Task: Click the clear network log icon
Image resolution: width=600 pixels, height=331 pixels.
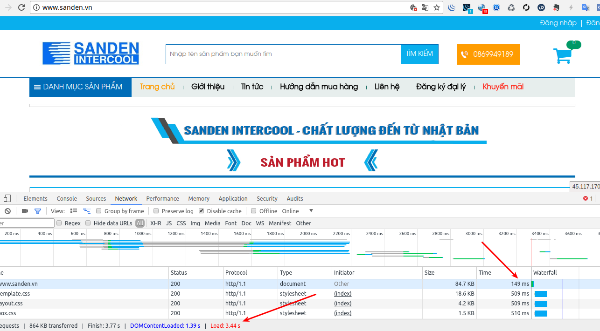Action: click(x=7, y=211)
